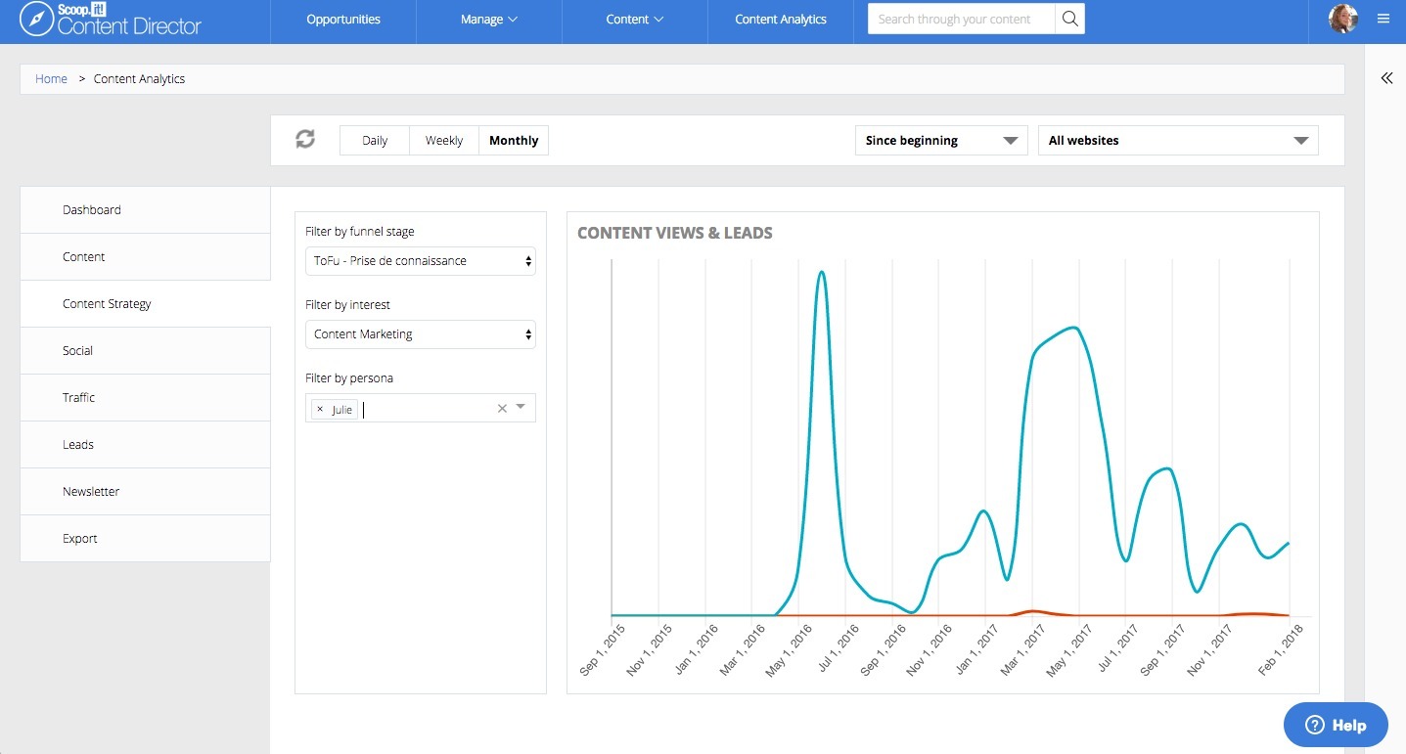Click the search through your content field
This screenshot has width=1406, height=754.
click(962, 19)
